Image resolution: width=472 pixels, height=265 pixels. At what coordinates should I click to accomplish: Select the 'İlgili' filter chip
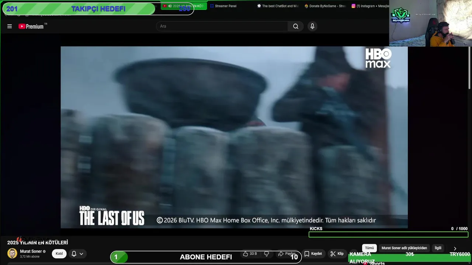click(438, 248)
